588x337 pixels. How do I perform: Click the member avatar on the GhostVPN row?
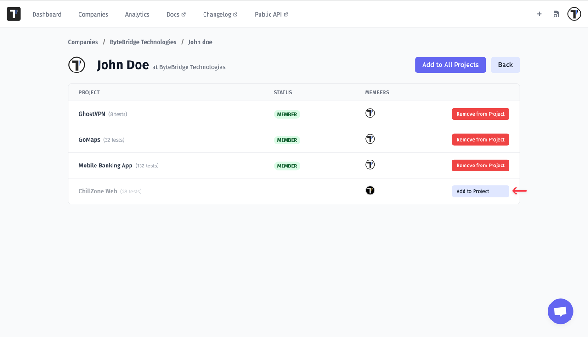point(370,113)
